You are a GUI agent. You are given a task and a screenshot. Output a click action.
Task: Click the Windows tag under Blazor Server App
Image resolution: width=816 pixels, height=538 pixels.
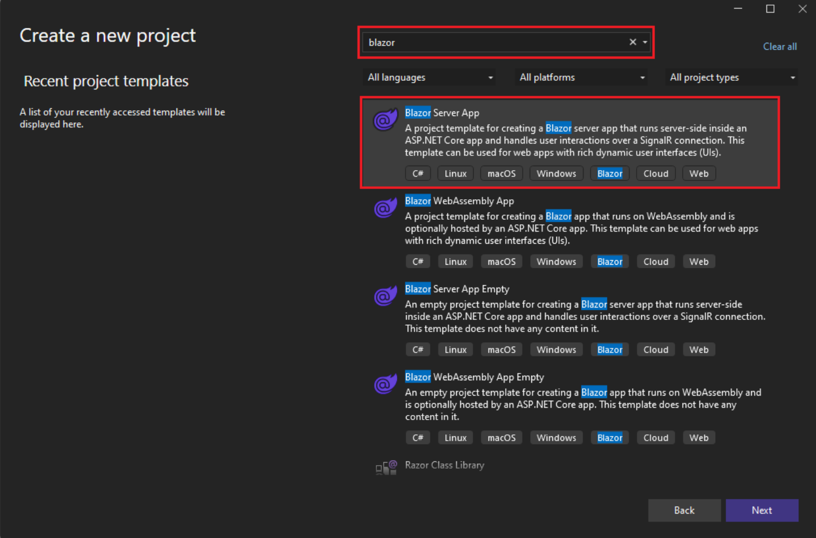point(556,174)
